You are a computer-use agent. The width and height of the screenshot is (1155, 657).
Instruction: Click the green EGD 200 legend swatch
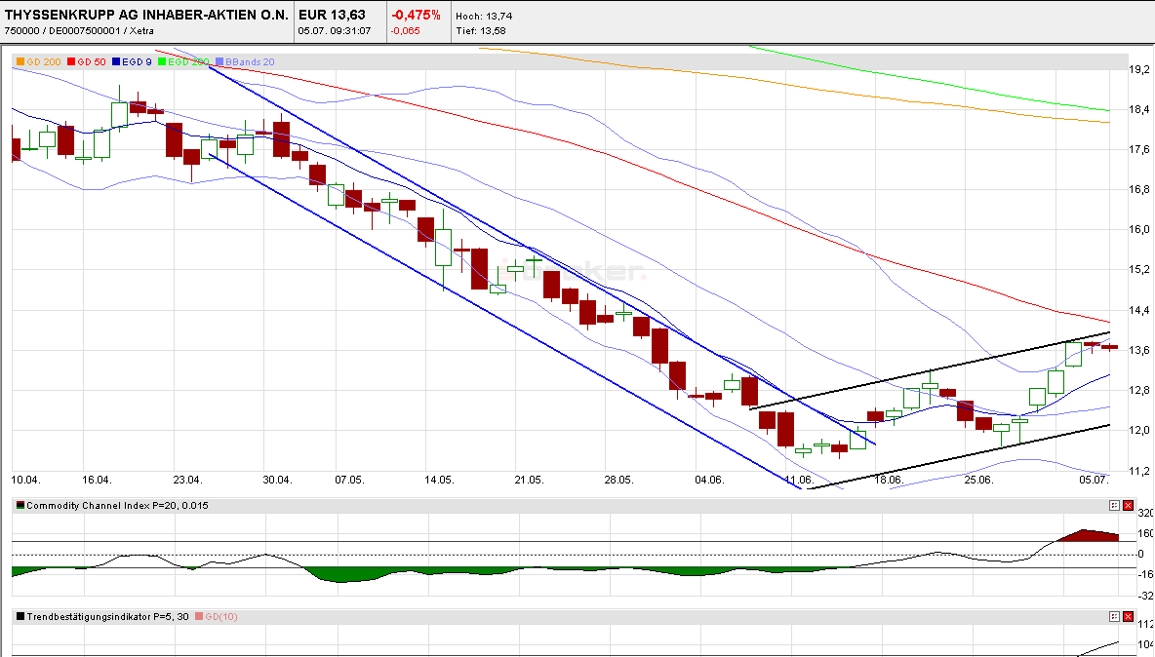pyautogui.click(x=162, y=62)
